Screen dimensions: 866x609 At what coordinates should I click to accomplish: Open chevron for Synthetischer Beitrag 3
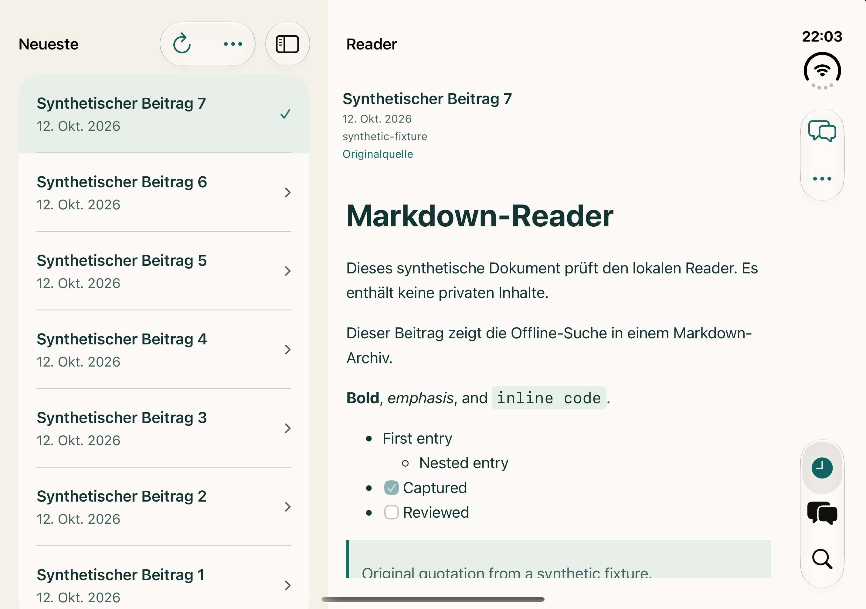click(x=288, y=428)
